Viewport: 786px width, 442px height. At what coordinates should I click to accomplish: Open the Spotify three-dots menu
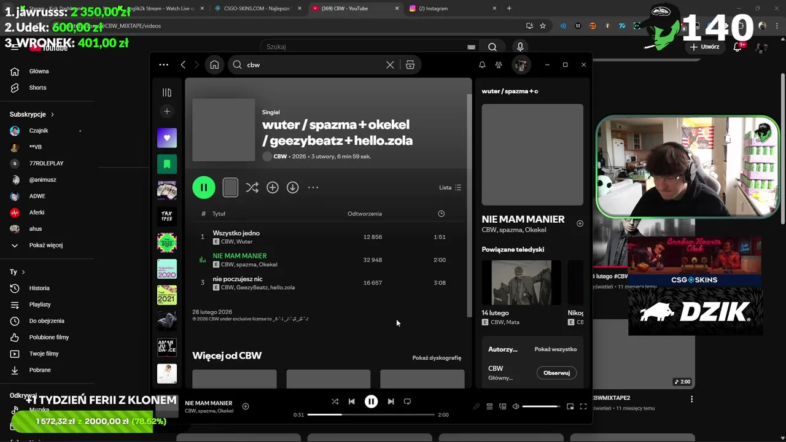(x=163, y=64)
